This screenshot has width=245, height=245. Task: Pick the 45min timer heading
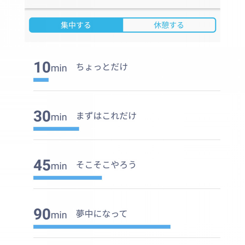(50, 165)
